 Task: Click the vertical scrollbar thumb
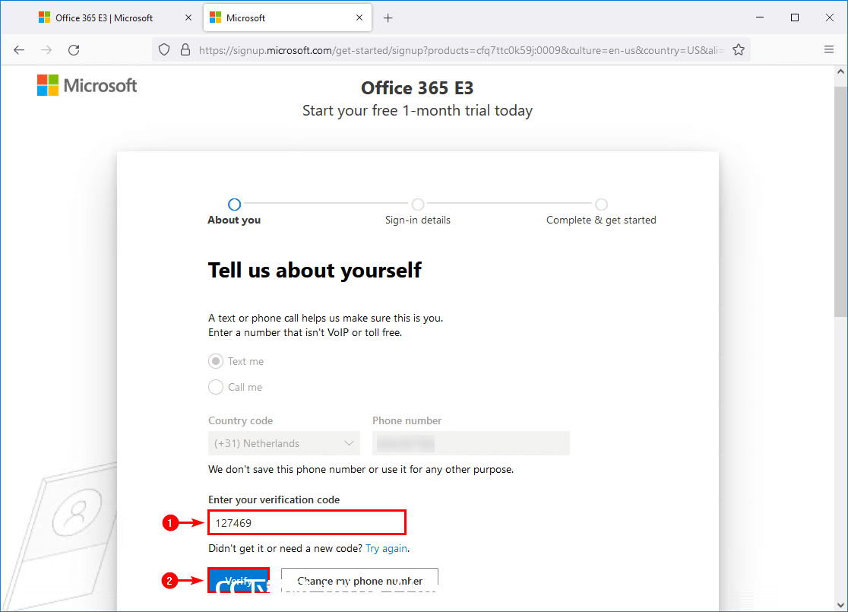coord(840,200)
